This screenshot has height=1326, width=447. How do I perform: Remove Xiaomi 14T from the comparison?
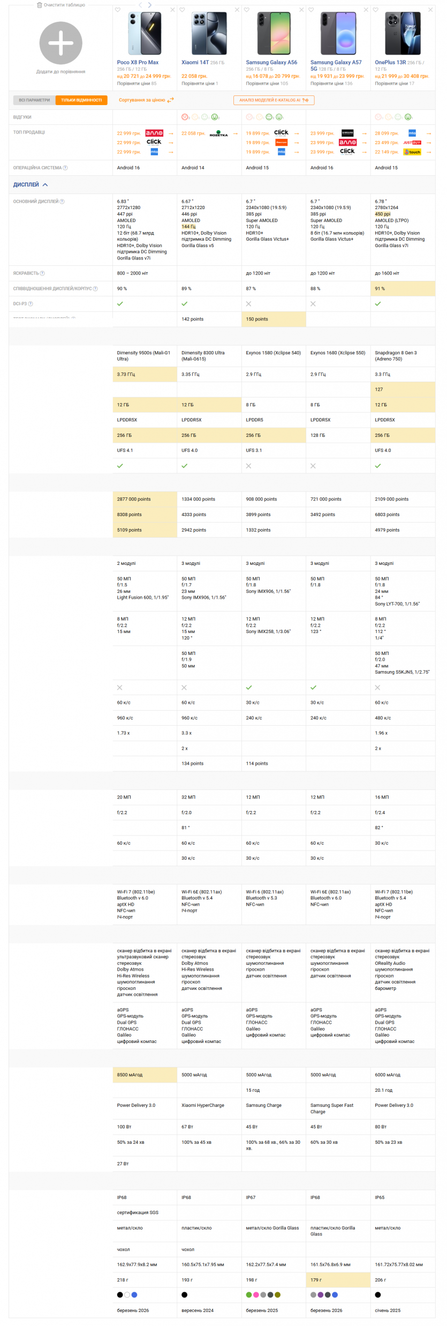point(237,10)
